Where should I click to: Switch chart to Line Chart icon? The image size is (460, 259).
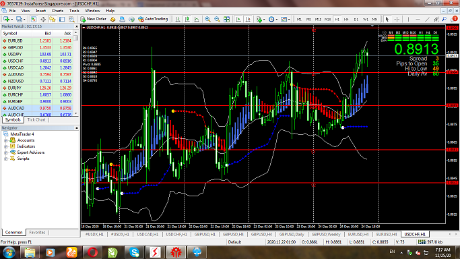point(197,19)
